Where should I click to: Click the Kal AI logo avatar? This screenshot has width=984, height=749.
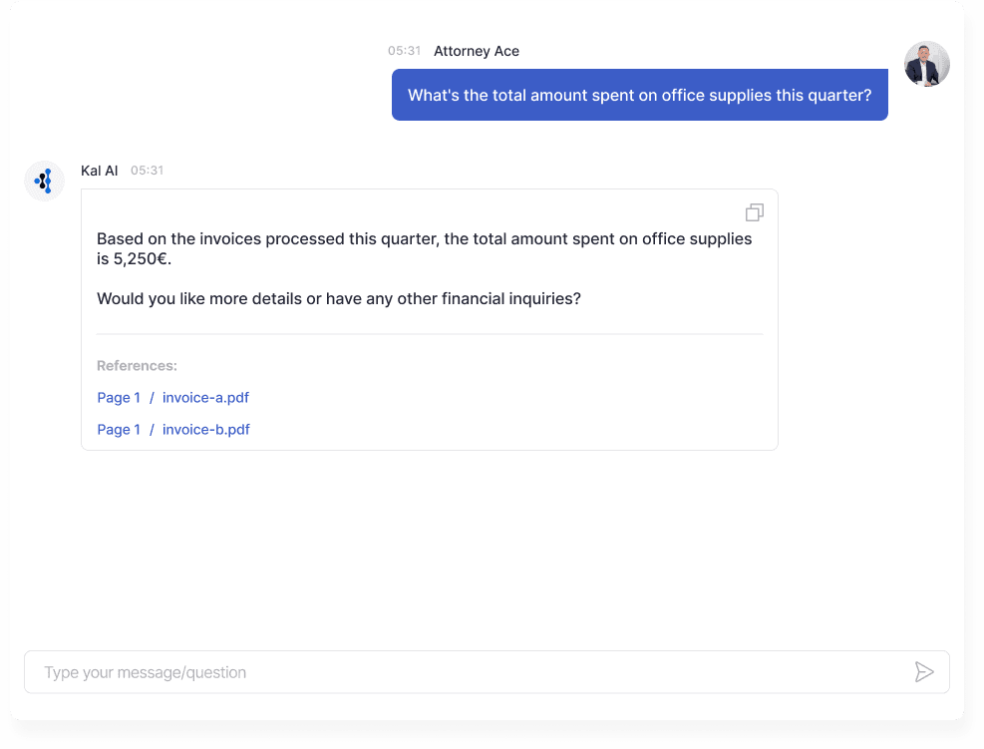[x=45, y=181]
